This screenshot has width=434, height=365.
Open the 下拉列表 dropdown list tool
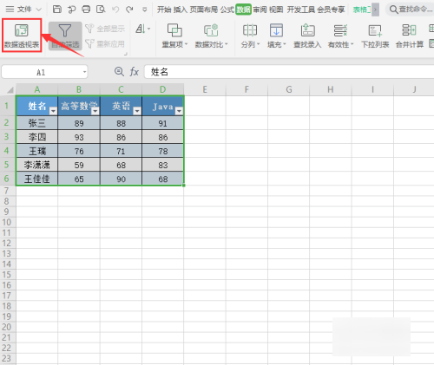point(375,36)
